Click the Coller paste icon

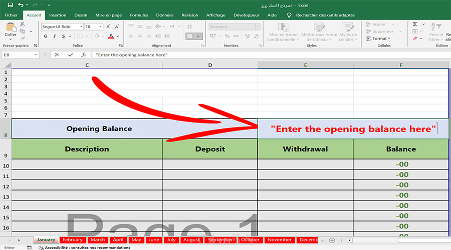[11, 29]
